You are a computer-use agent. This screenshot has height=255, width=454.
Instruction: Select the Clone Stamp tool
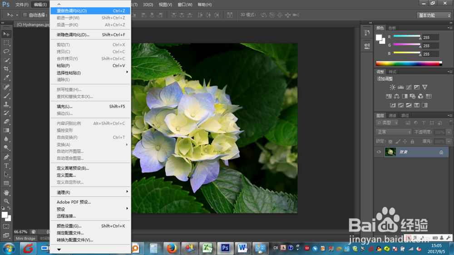click(6, 104)
